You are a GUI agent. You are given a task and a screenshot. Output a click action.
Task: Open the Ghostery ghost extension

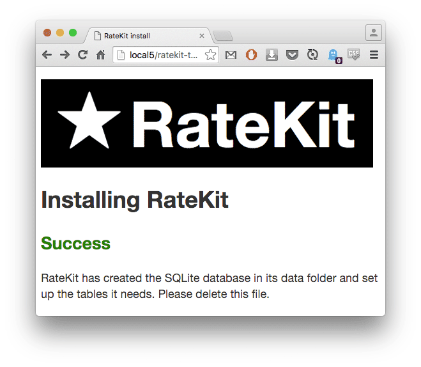pos(333,56)
